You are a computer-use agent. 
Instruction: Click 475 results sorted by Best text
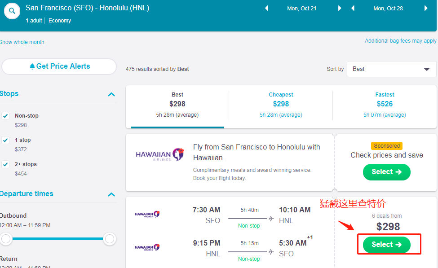pyautogui.click(x=157, y=69)
